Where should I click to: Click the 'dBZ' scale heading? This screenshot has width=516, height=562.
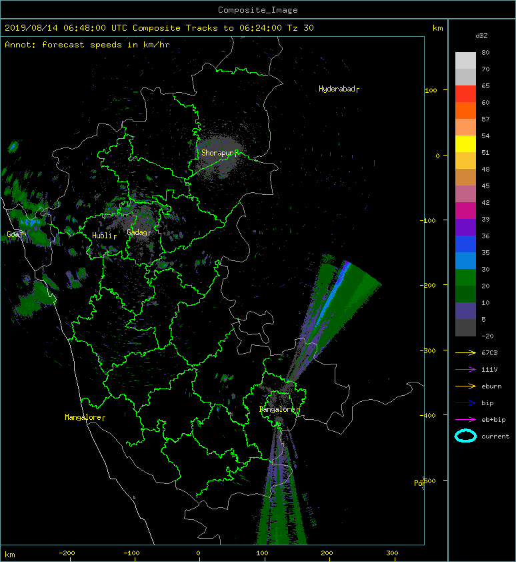coord(481,36)
